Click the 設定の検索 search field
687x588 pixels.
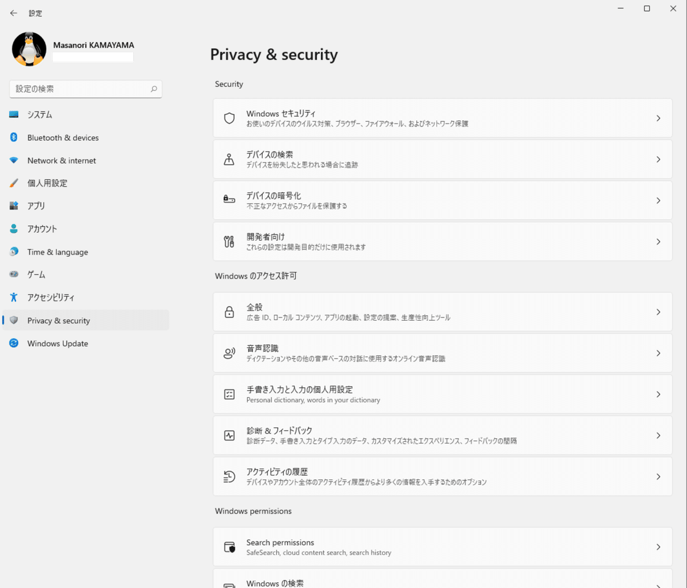[x=80, y=89]
